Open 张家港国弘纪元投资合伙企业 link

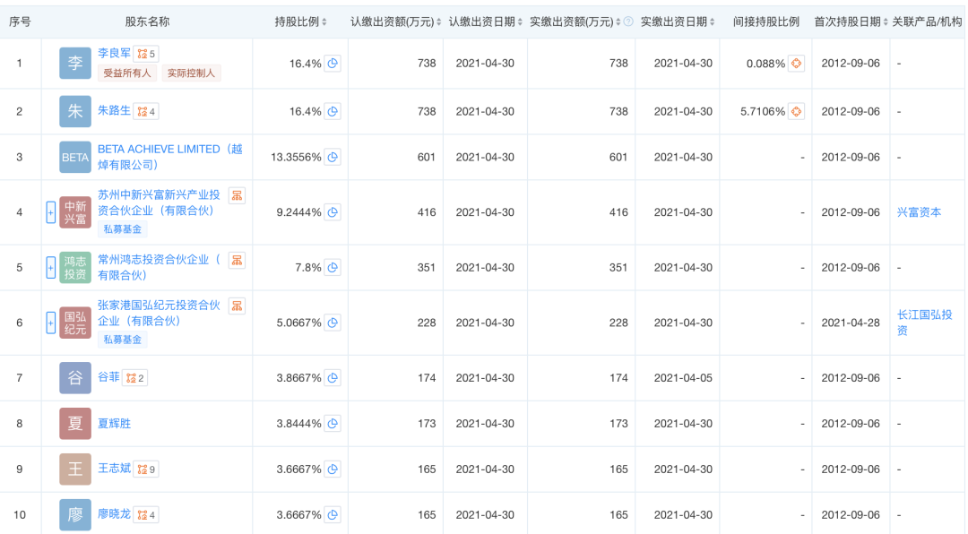pos(160,313)
